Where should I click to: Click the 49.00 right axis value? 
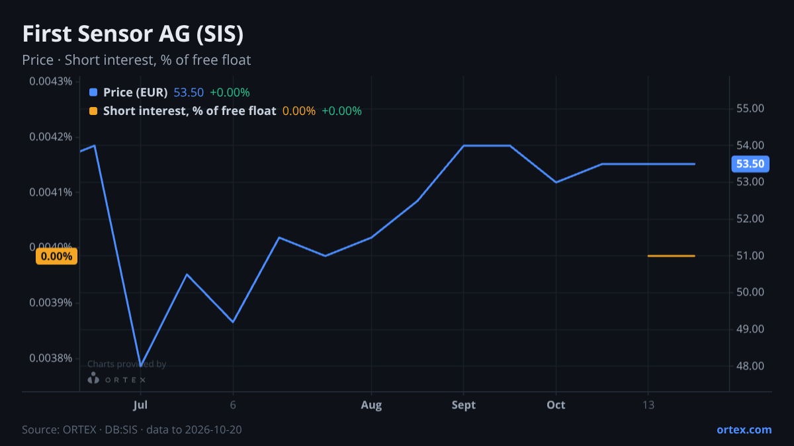pos(750,329)
